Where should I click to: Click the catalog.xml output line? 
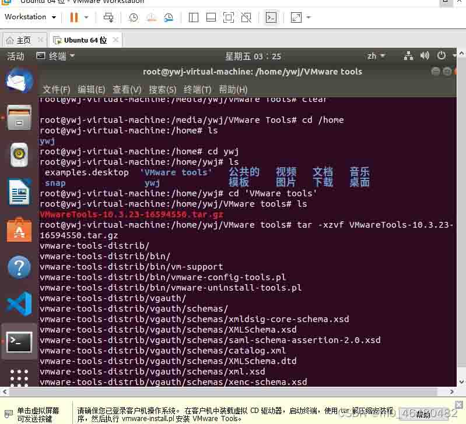(x=163, y=351)
